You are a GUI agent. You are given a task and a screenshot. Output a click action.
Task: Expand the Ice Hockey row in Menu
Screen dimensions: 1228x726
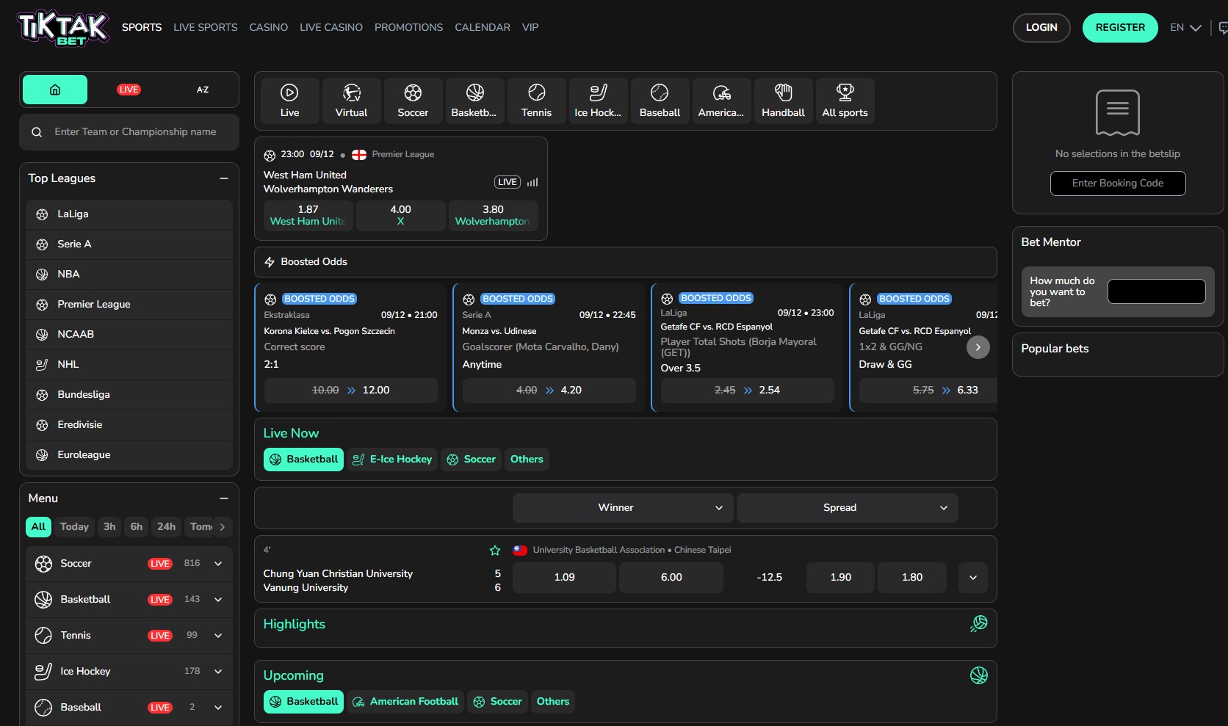point(218,672)
